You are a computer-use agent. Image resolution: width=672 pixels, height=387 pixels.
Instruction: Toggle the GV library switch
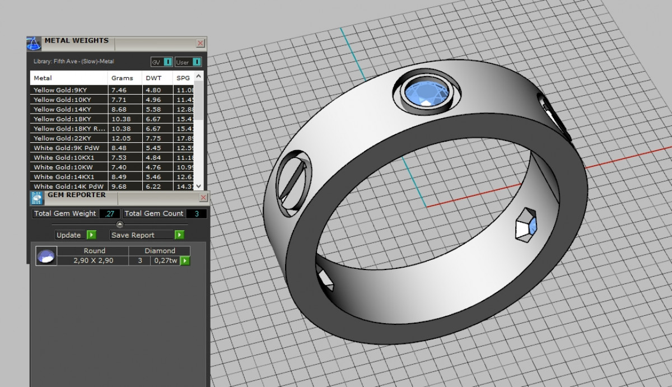click(168, 62)
